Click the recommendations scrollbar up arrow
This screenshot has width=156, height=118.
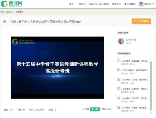[x=151, y=61]
